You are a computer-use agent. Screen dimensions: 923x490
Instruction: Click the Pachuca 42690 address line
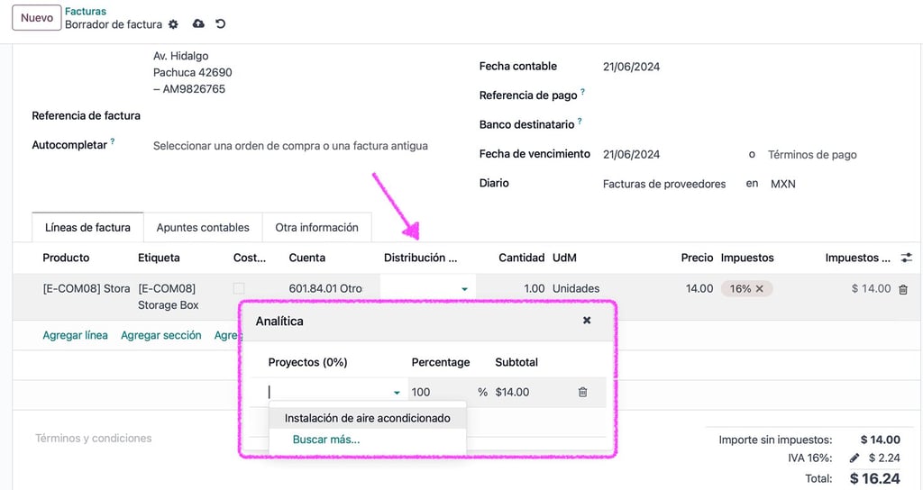tap(193, 72)
